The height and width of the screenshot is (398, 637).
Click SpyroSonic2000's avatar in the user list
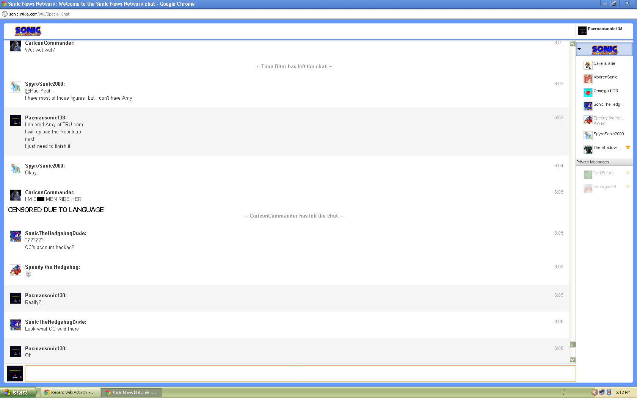click(588, 136)
